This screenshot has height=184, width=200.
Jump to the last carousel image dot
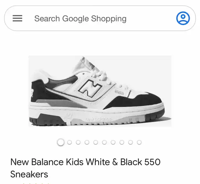coord(139,143)
